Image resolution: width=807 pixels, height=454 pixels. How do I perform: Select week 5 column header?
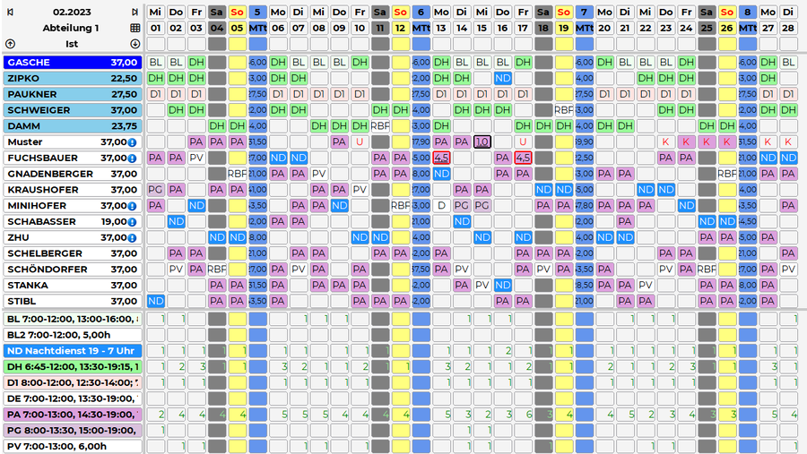click(257, 13)
